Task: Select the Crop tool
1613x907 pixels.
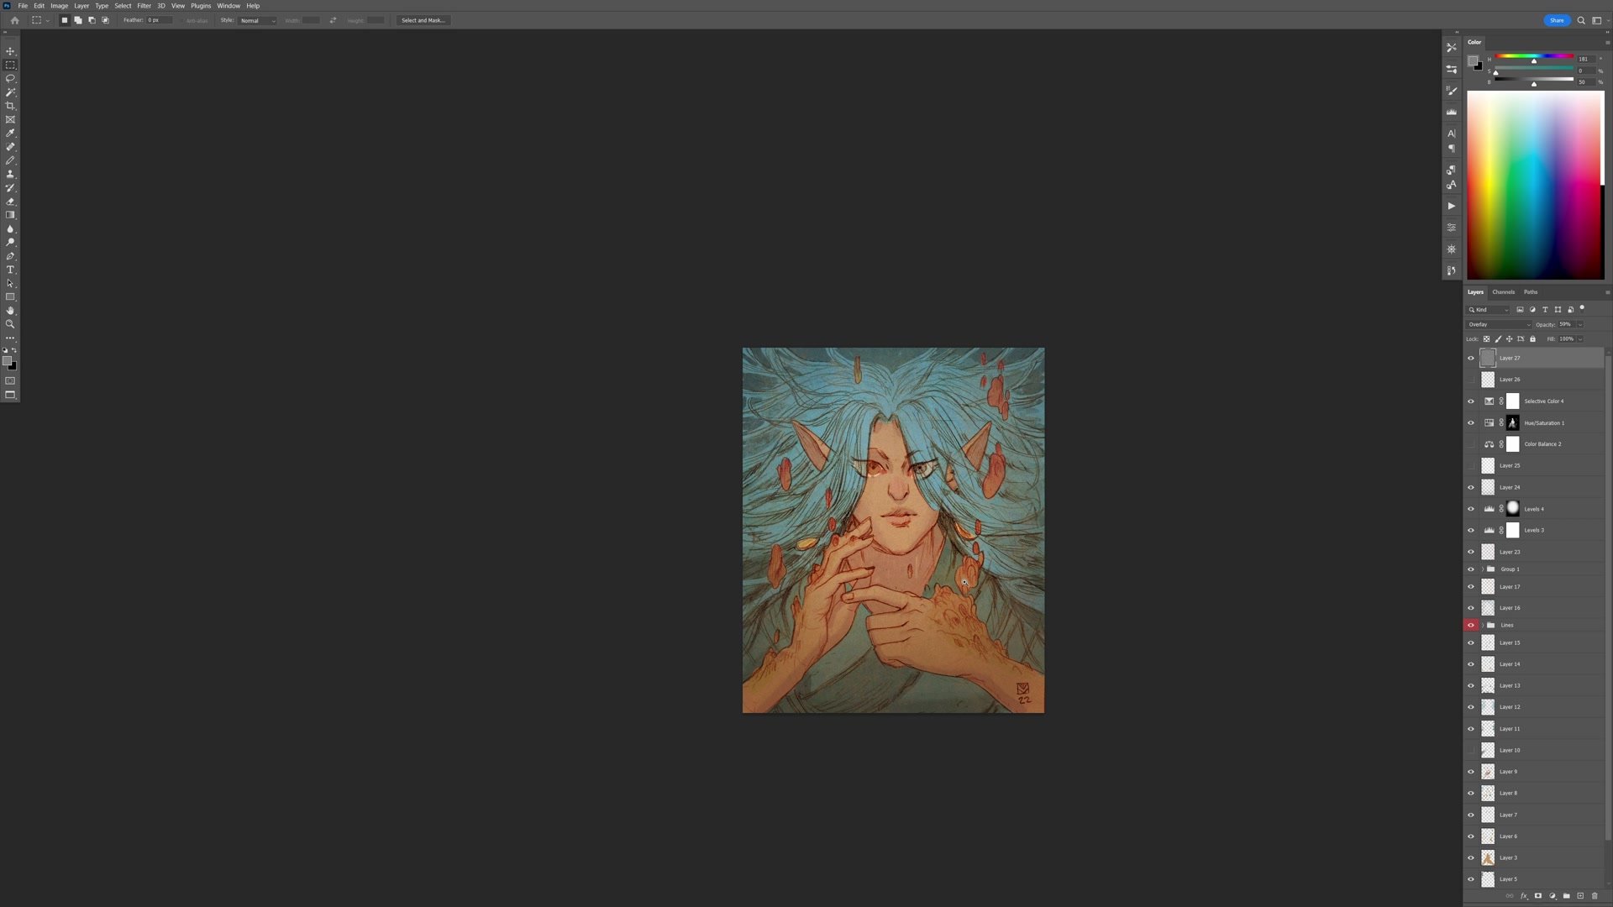Action: [10, 106]
